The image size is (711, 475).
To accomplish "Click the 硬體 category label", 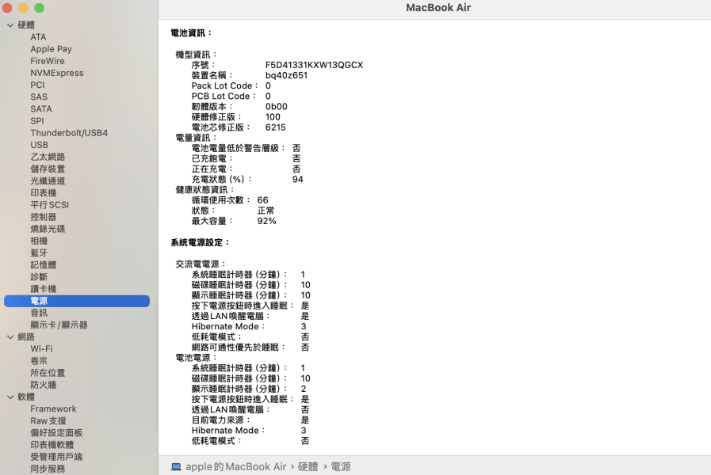I will (x=26, y=25).
